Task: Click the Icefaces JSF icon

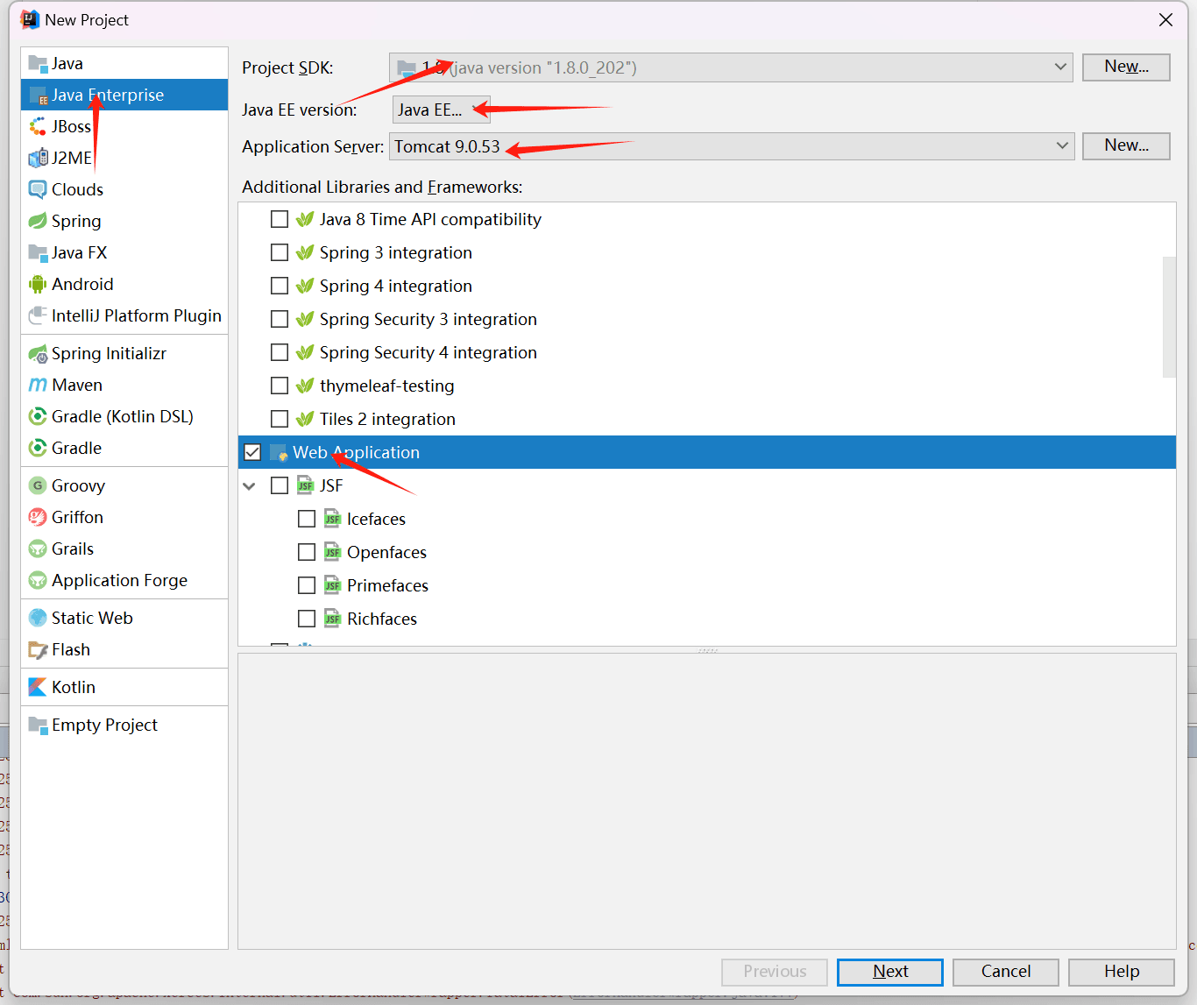Action: pyautogui.click(x=332, y=519)
